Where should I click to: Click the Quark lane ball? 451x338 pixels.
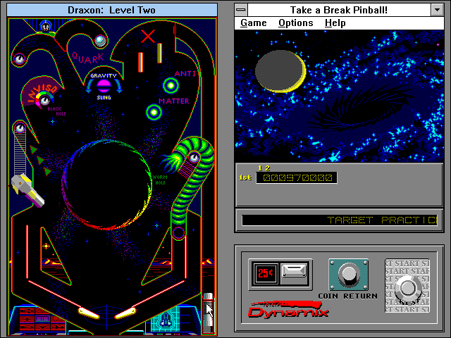pos(100,40)
